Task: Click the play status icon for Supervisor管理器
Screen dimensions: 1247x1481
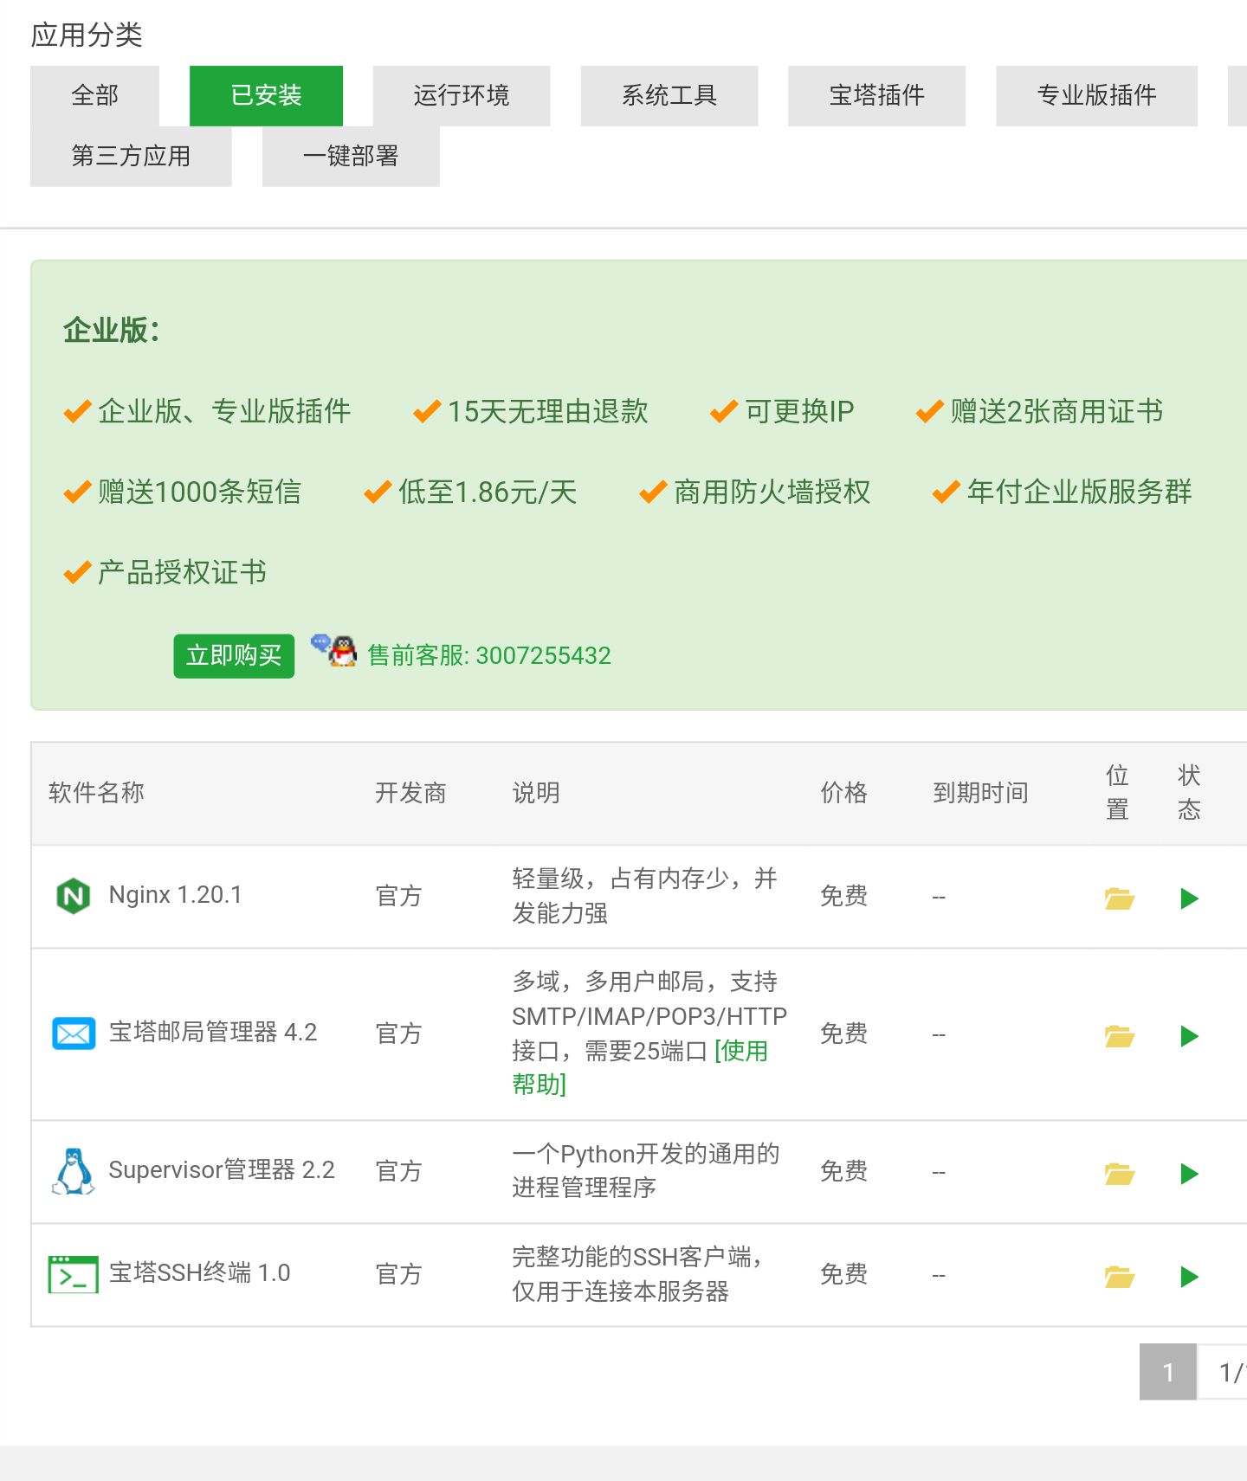Action: coord(1189,1174)
